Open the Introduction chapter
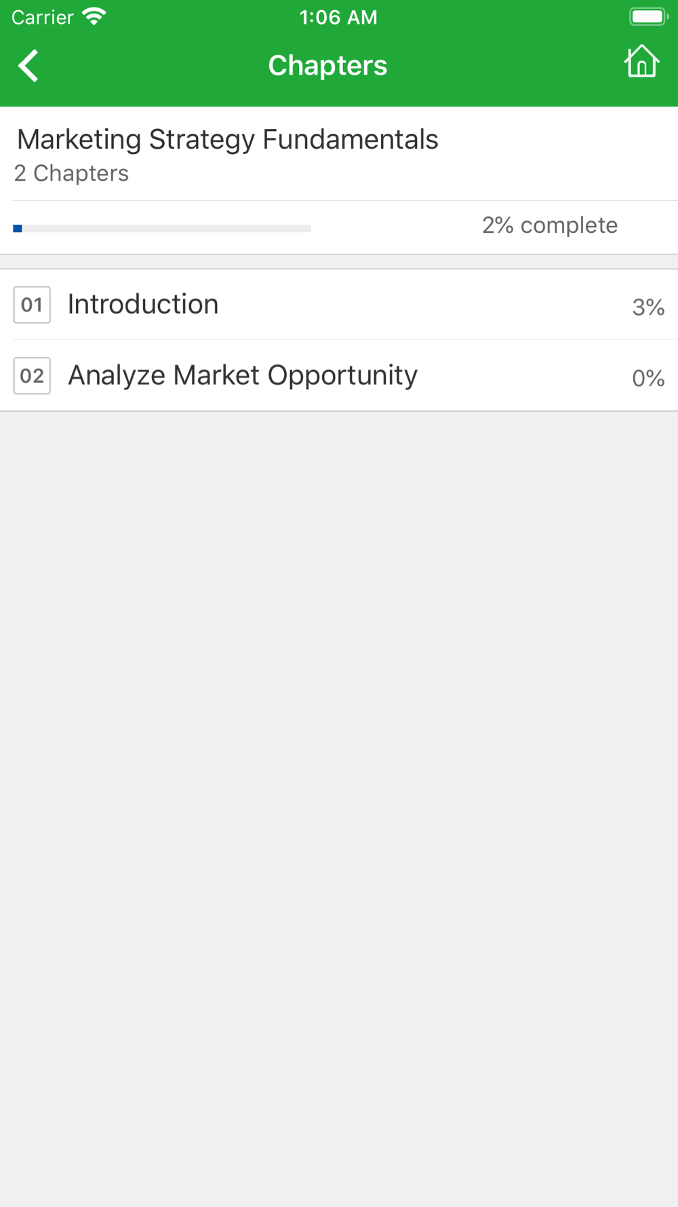Viewport: 678px width, 1207px height. 339,305
